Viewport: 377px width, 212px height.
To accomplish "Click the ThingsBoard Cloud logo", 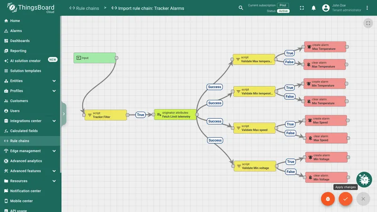I will (31, 8).
